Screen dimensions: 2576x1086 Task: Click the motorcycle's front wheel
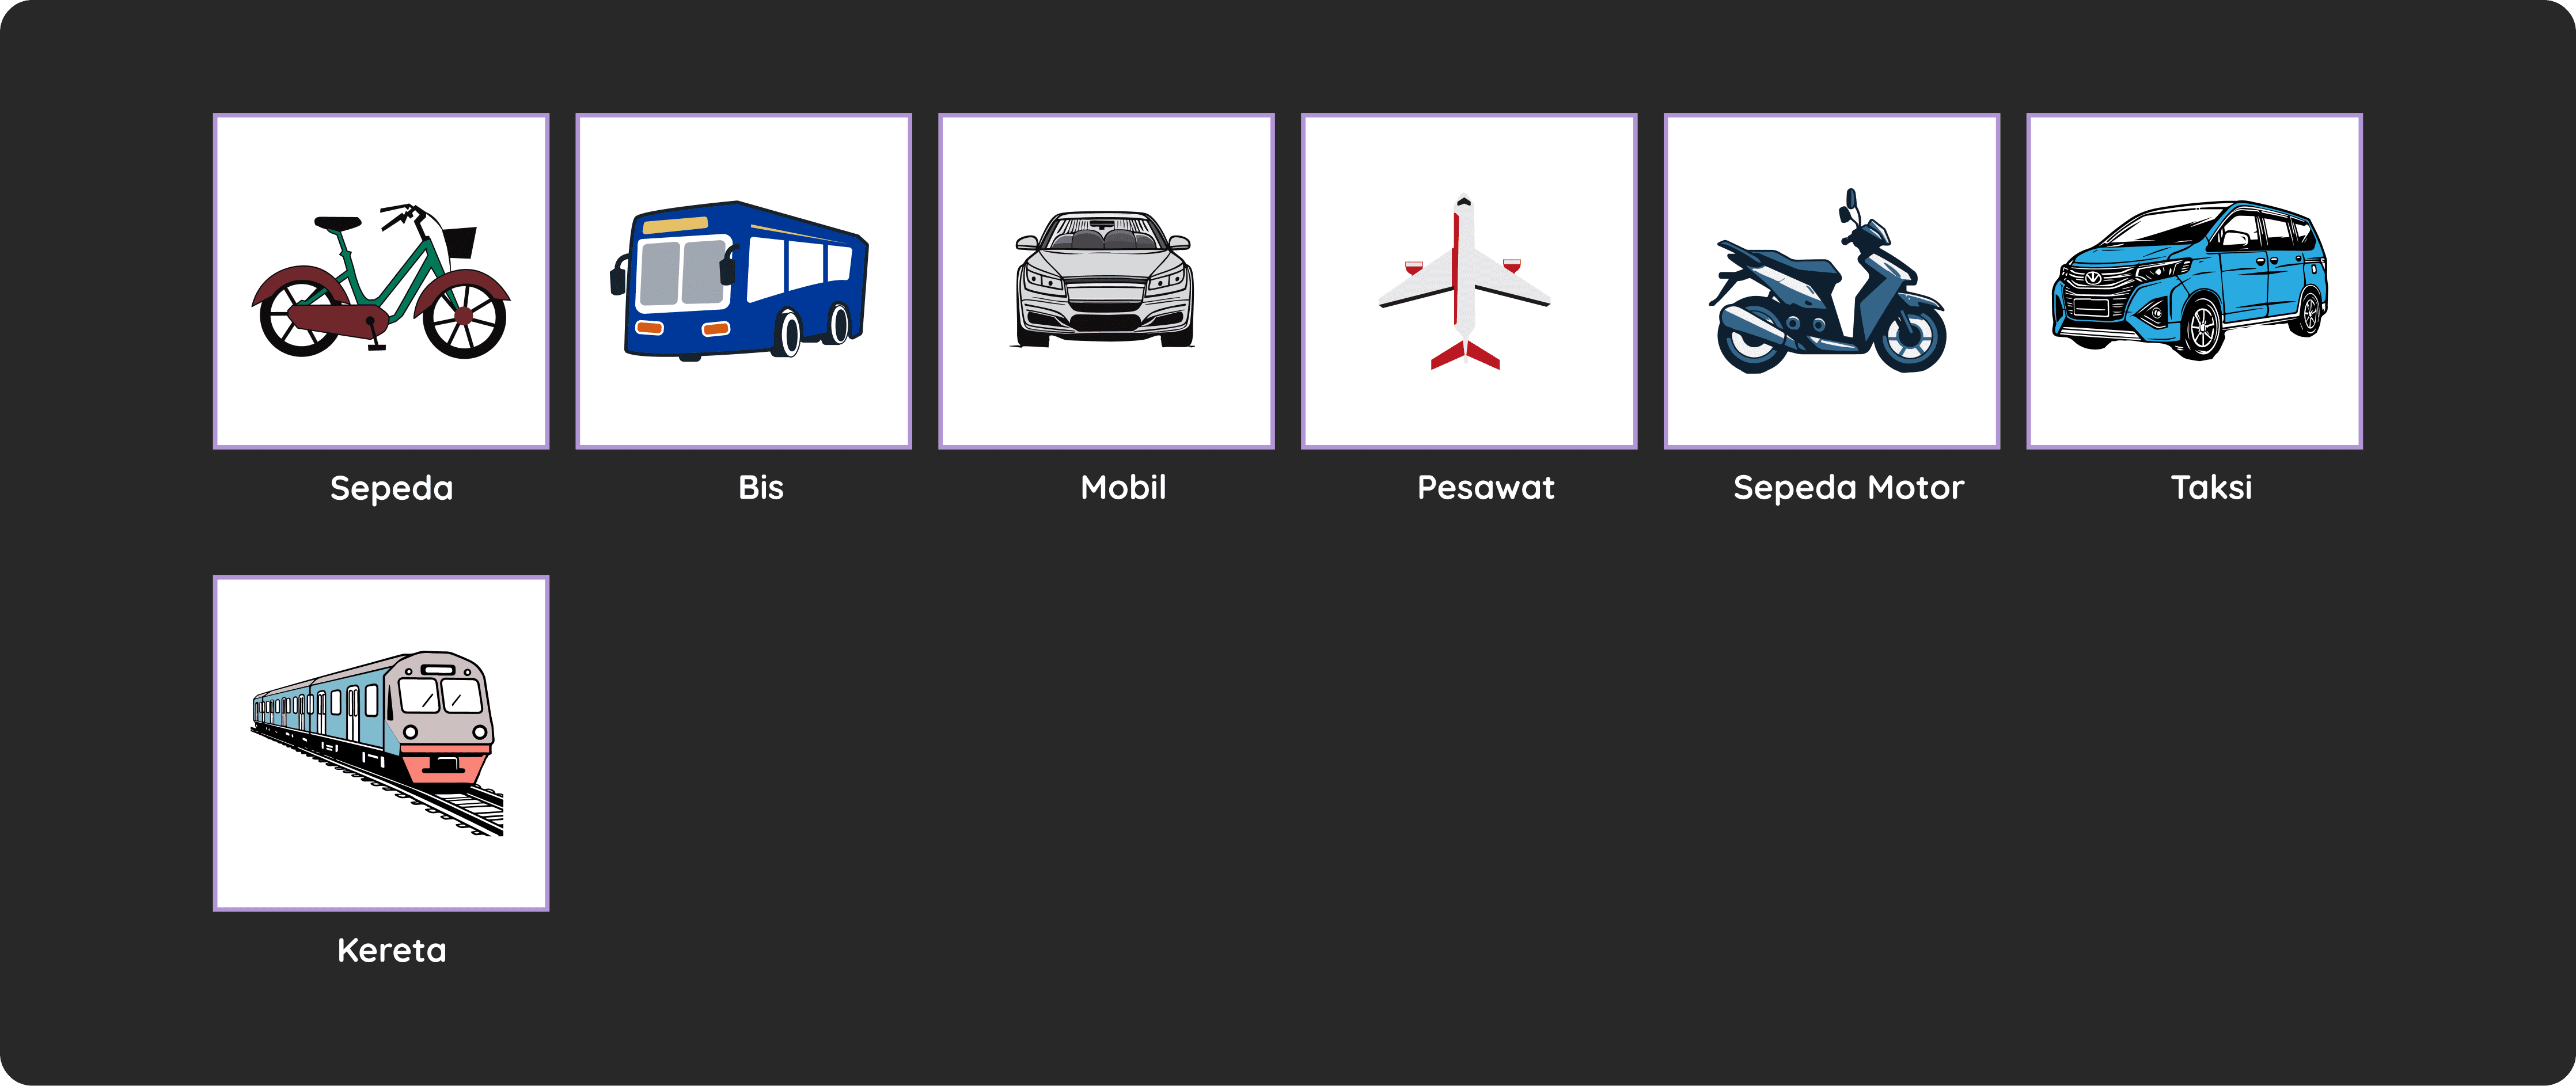pos(1911,336)
